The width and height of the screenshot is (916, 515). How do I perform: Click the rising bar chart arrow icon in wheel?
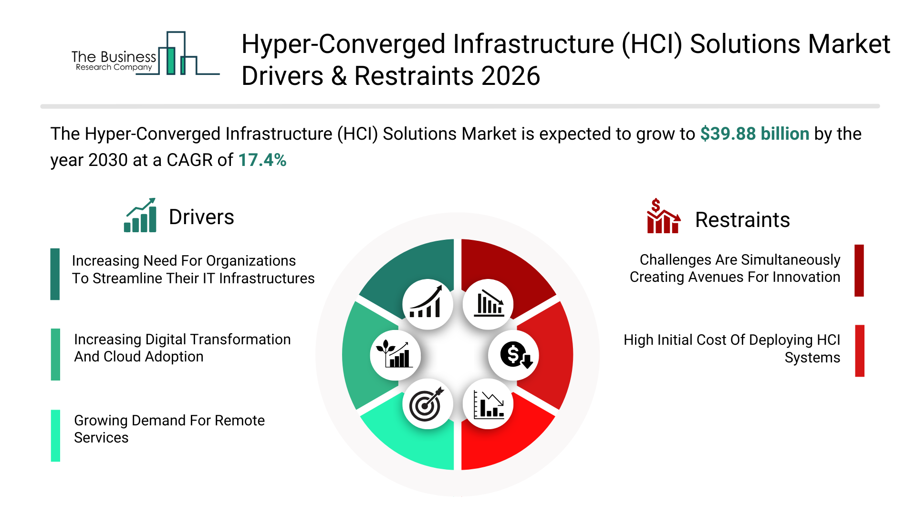[427, 304]
